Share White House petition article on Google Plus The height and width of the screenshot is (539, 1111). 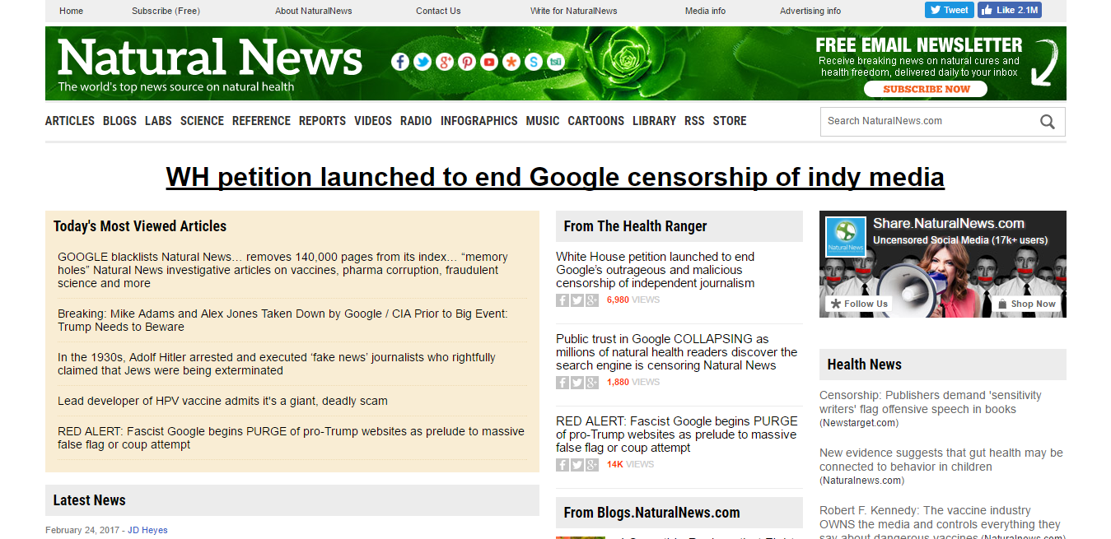[592, 300]
